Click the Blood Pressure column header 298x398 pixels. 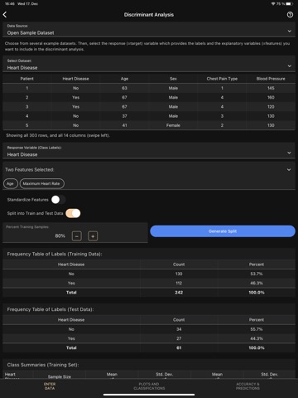[x=271, y=79]
